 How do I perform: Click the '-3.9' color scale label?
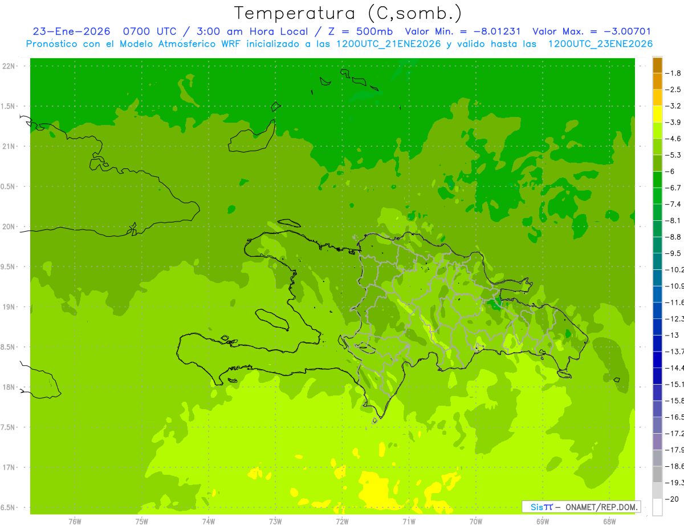674,122
